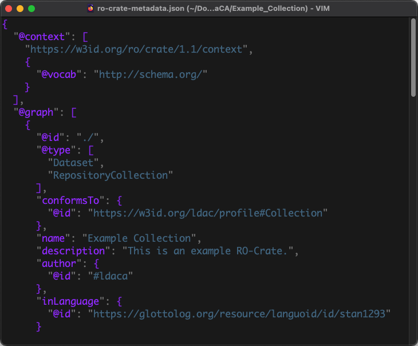Click the "@vocab" key
The width and height of the screenshot is (418, 346).
(58, 74)
